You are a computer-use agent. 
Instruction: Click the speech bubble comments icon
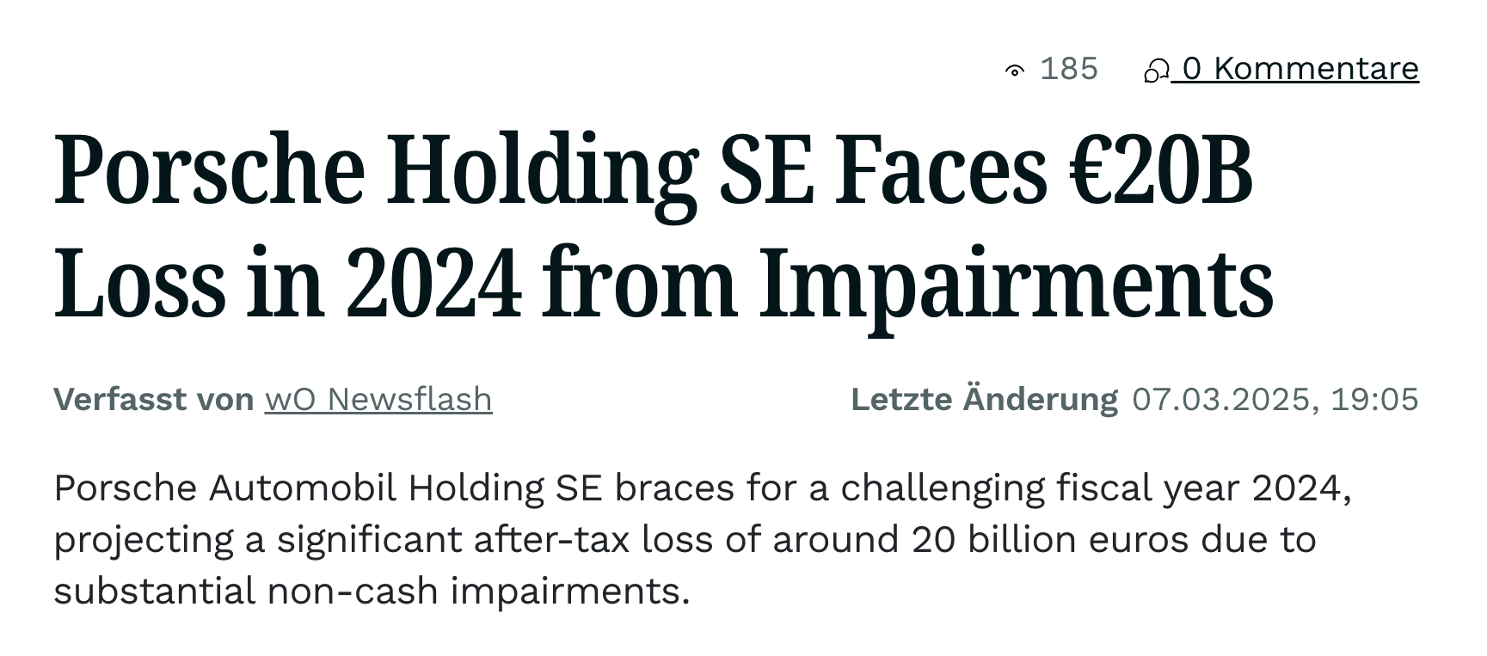point(1155,71)
